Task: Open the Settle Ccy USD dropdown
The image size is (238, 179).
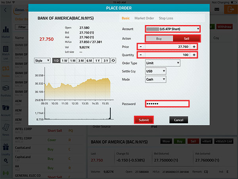Action: [x=155, y=71]
